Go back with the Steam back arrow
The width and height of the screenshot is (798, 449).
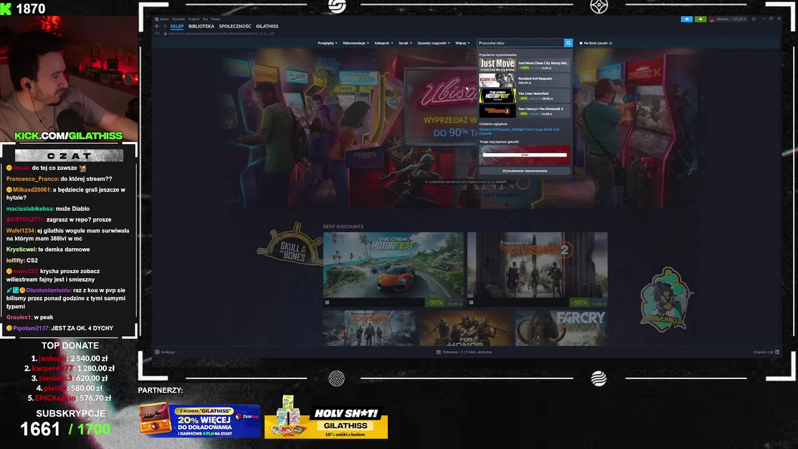157,26
